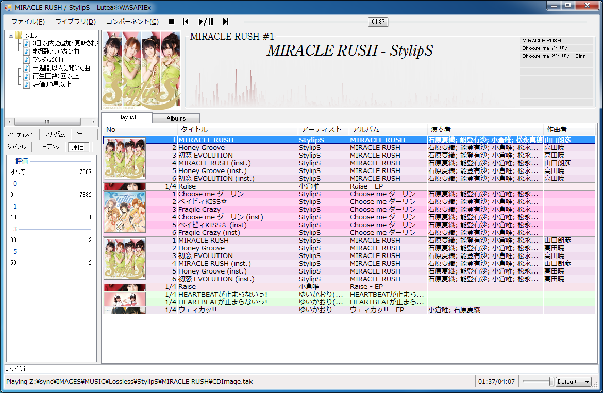Switch to the Playlist tab
The width and height of the screenshot is (603, 393).
coord(126,117)
